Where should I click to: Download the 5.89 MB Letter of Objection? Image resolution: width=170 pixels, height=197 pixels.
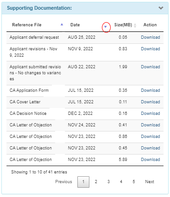coord(151,160)
